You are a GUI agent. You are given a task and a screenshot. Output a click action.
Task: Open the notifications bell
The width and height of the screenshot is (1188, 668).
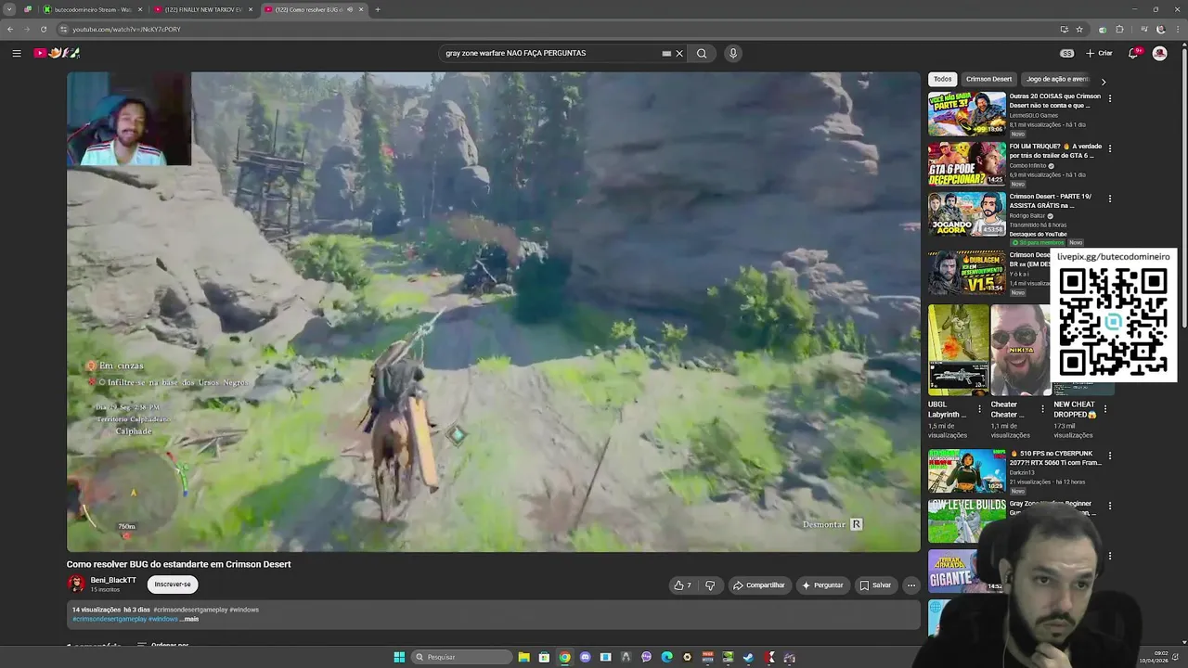click(x=1133, y=53)
